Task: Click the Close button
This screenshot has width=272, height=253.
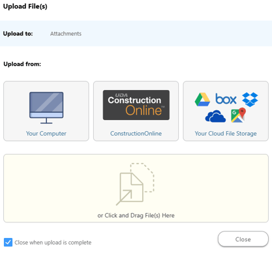Action: [243, 239]
